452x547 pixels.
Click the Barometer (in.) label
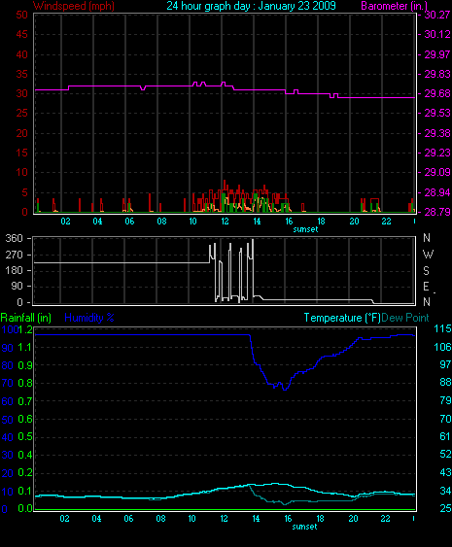click(394, 6)
